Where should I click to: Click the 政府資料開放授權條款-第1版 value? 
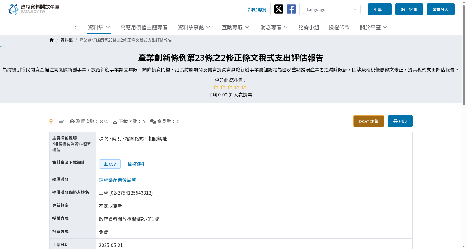pyautogui.click(x=129, y=219)
